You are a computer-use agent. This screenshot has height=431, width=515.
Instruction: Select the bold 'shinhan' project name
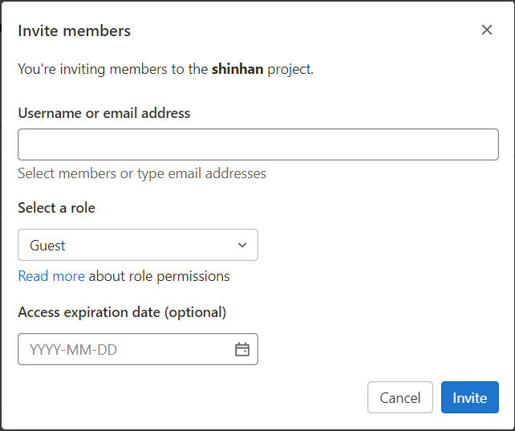tap(237, 69)
